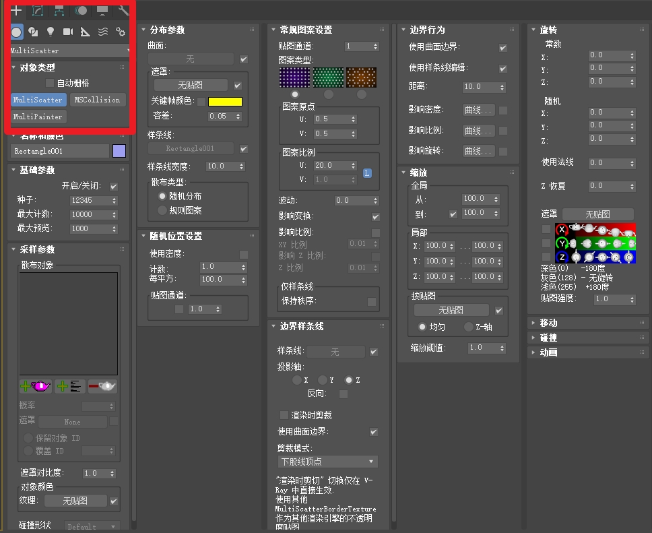Open the Motion command panel tab
The height and width of the screenshot is (533, 652).
[x=81, y=10]
